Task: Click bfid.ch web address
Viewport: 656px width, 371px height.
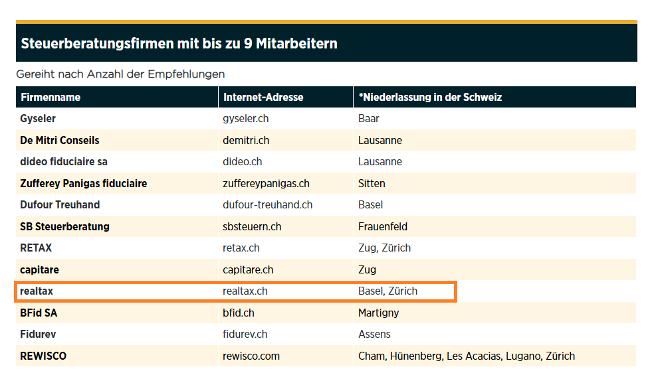Action: pos(239,313)
